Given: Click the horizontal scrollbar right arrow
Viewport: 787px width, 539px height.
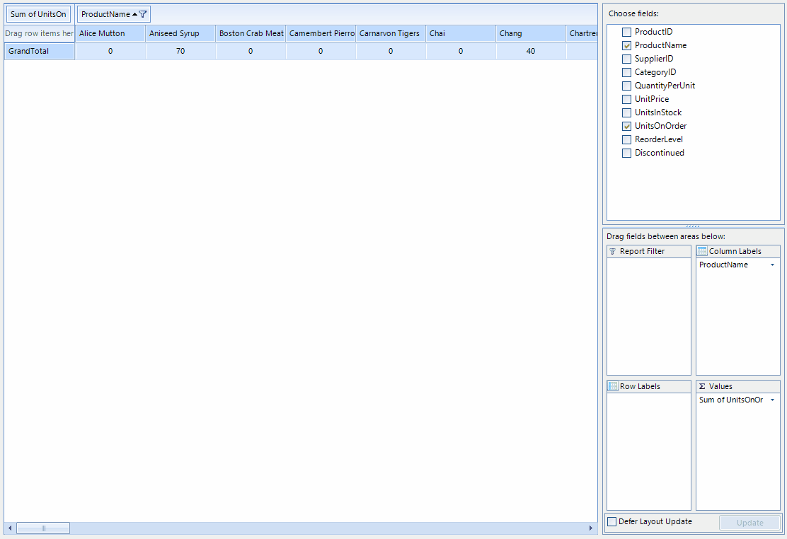Looking at the screenshot, I should pos(591,528).
